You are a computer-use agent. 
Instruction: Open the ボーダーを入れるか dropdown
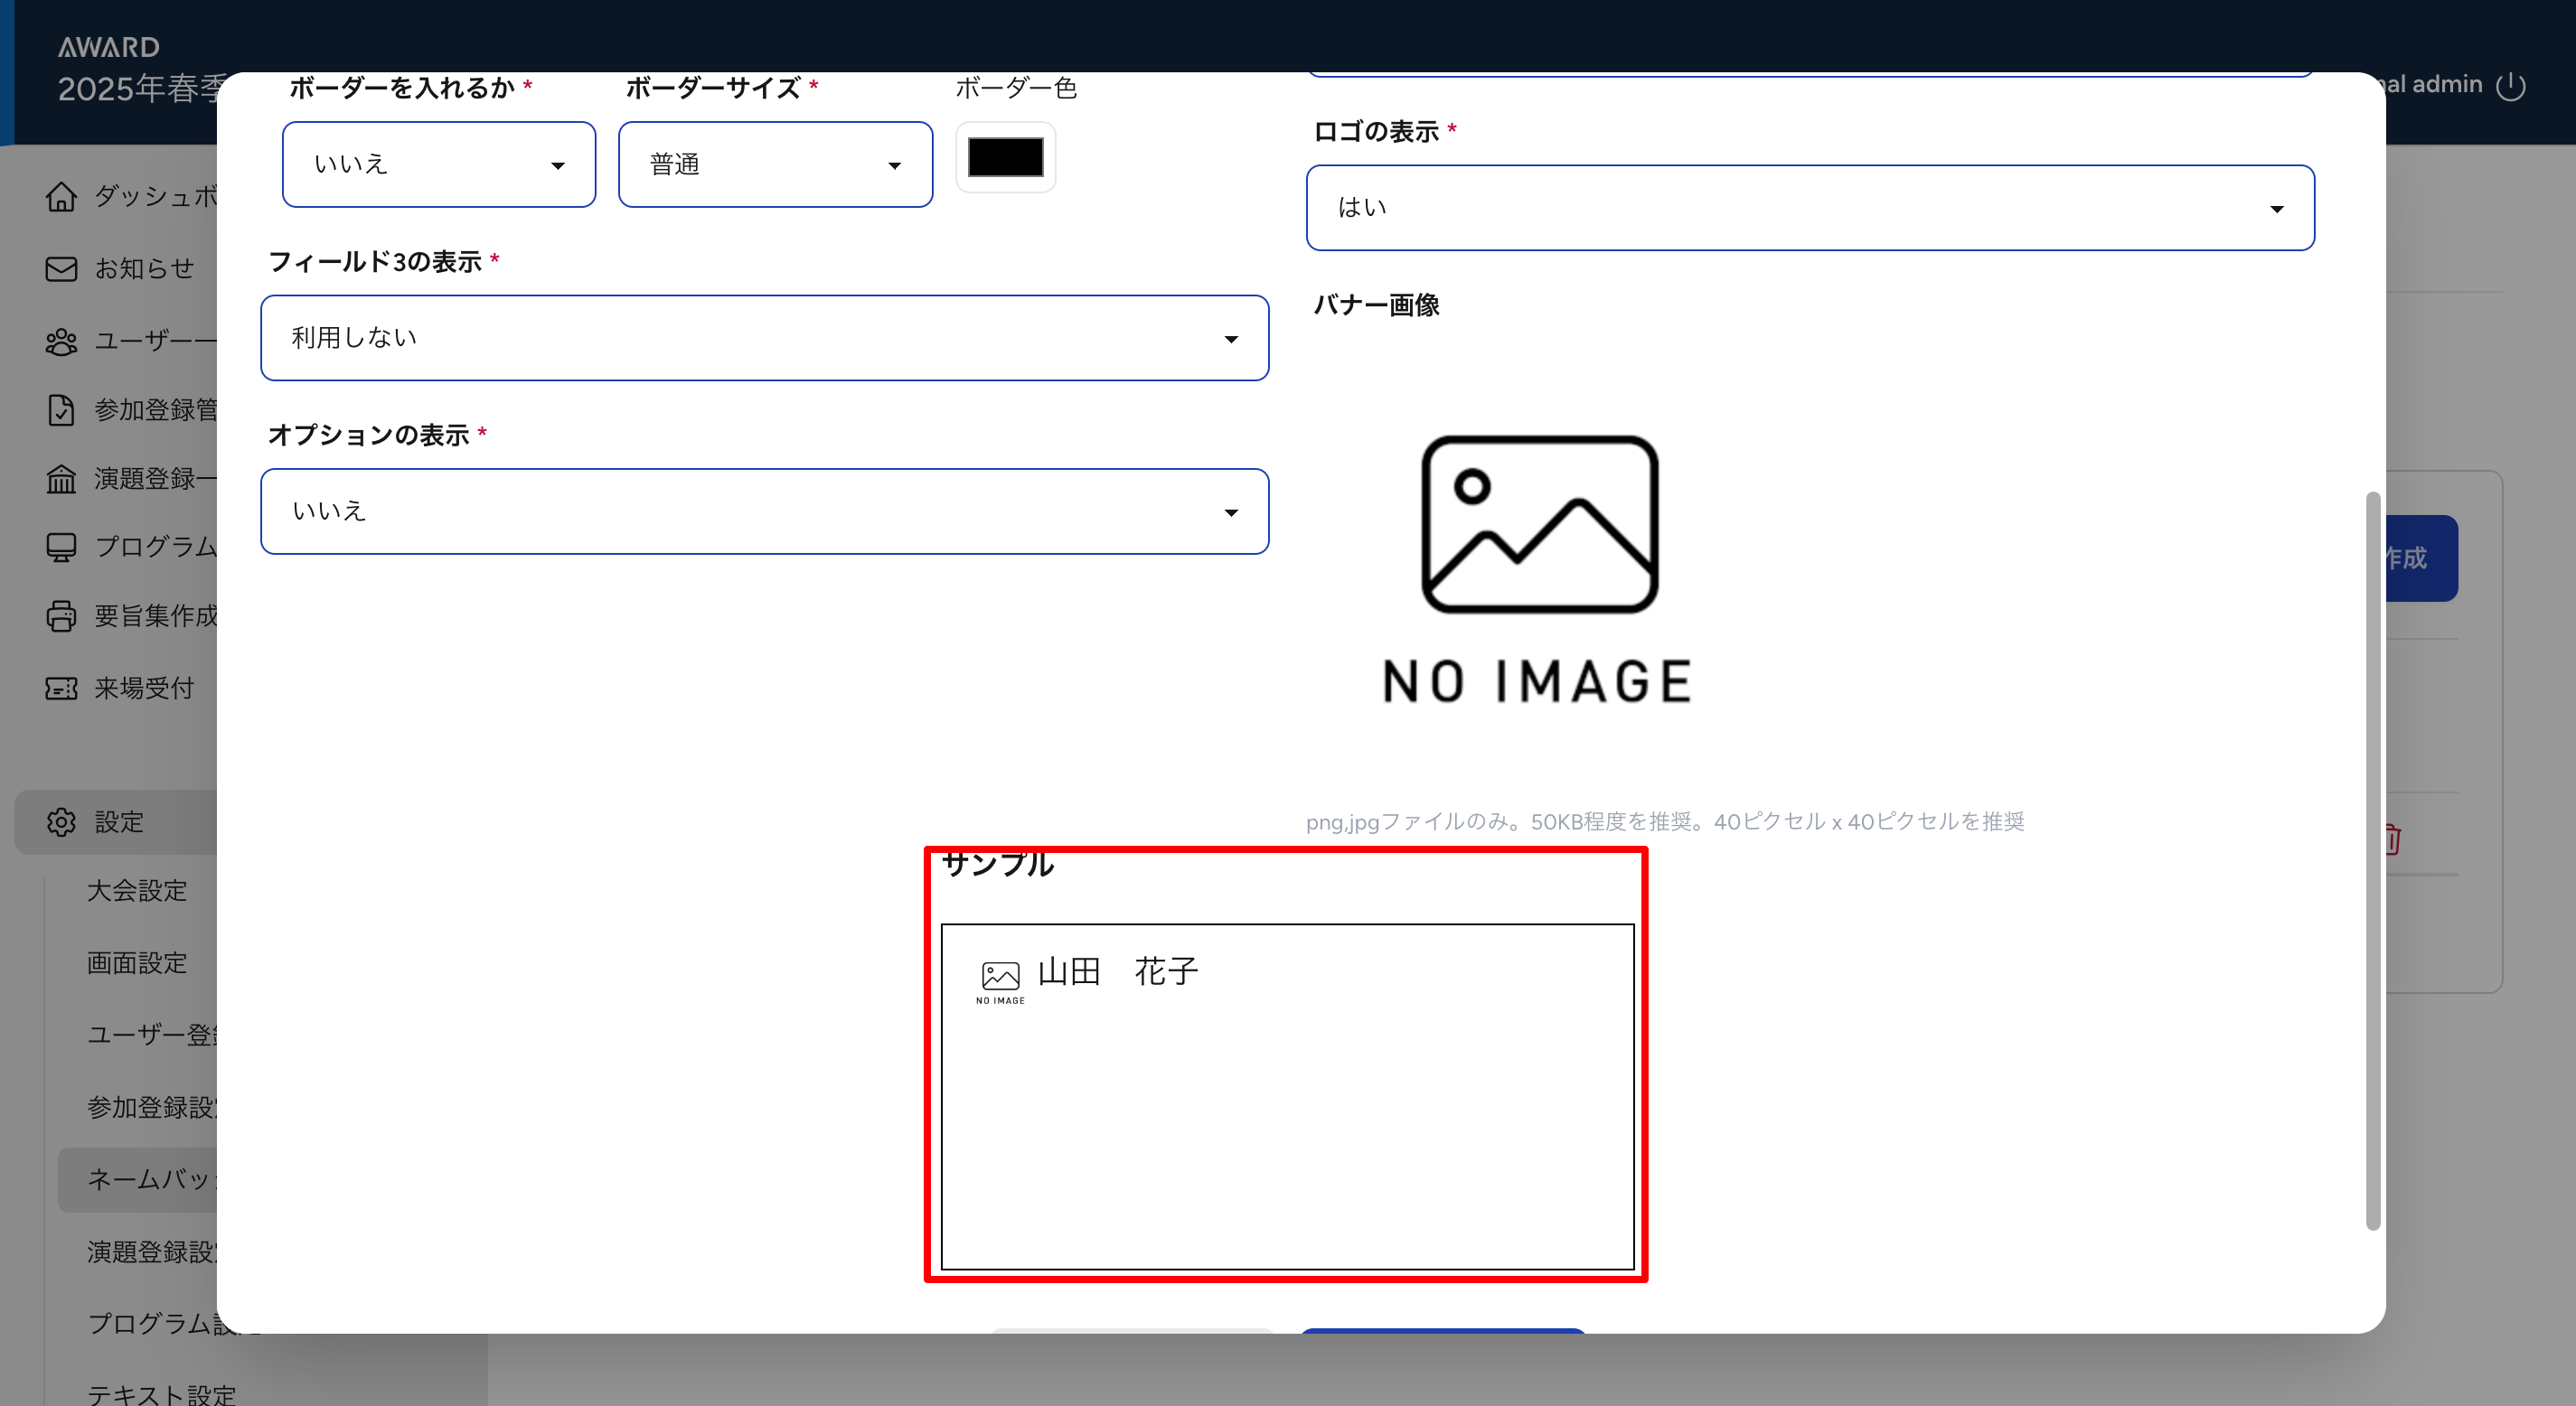tap(438, 165)
